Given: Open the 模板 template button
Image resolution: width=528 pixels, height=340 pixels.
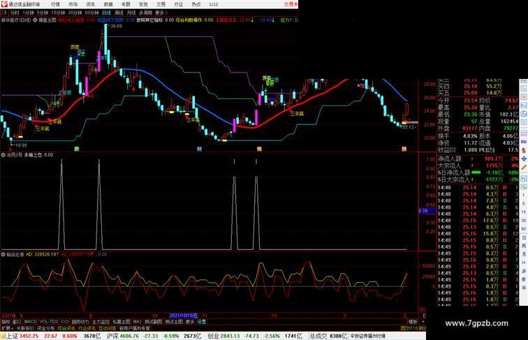Looking at the screenshot, I should tap(413, 322).
